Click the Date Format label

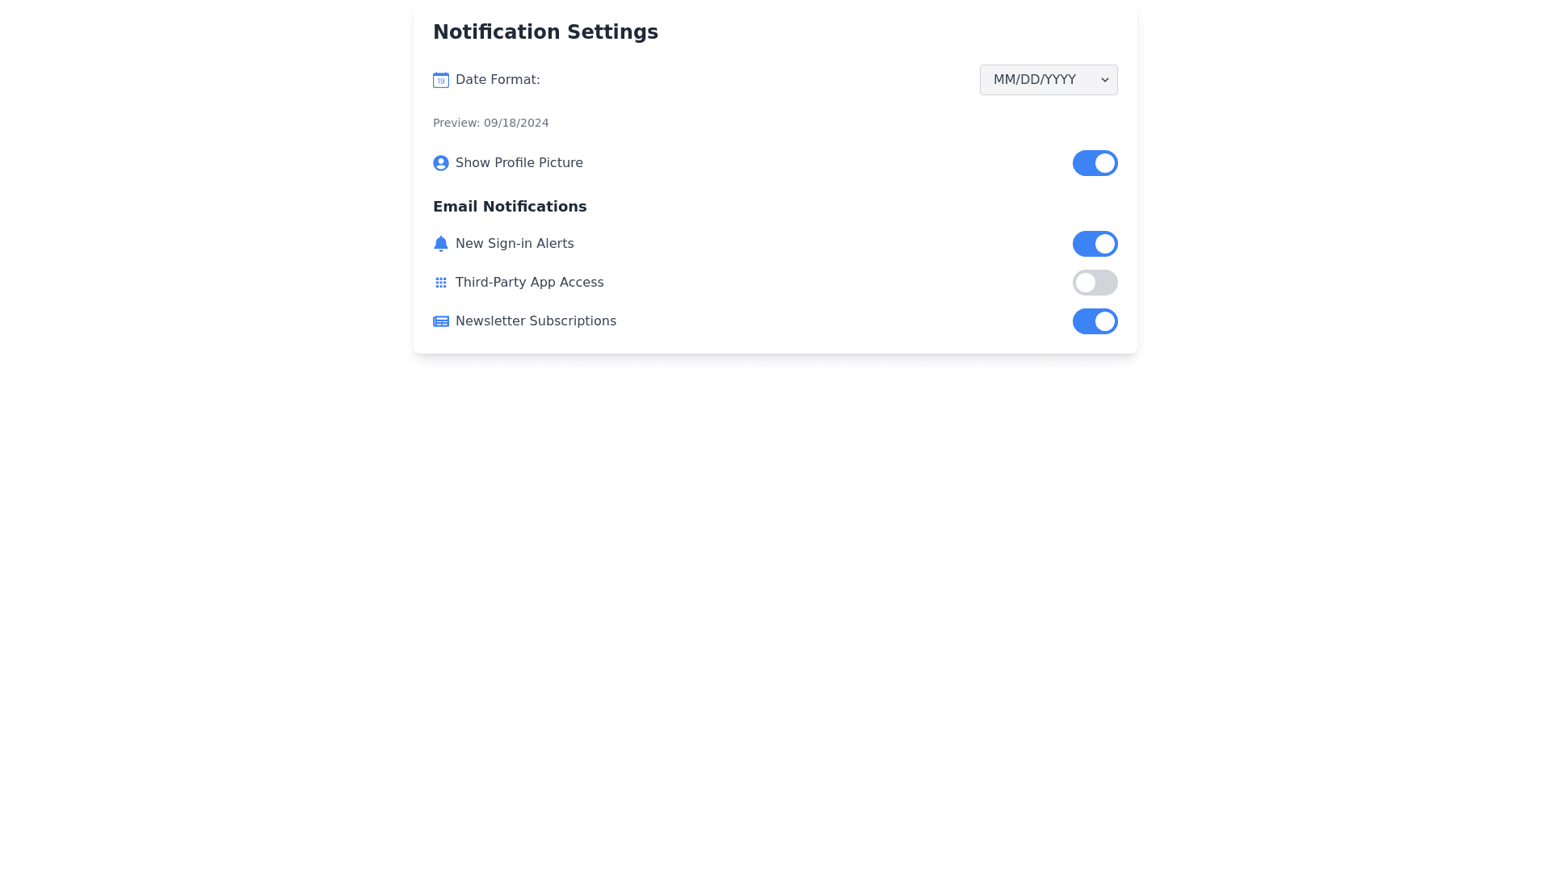click(498, 80)
